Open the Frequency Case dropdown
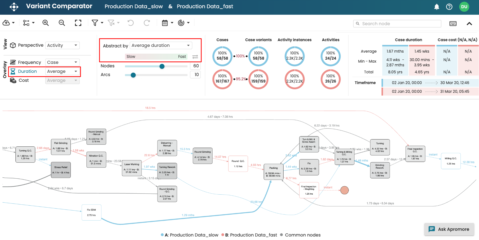Viewport: 479px width, 240px height. pyautogui.click(x=62, y=62)
